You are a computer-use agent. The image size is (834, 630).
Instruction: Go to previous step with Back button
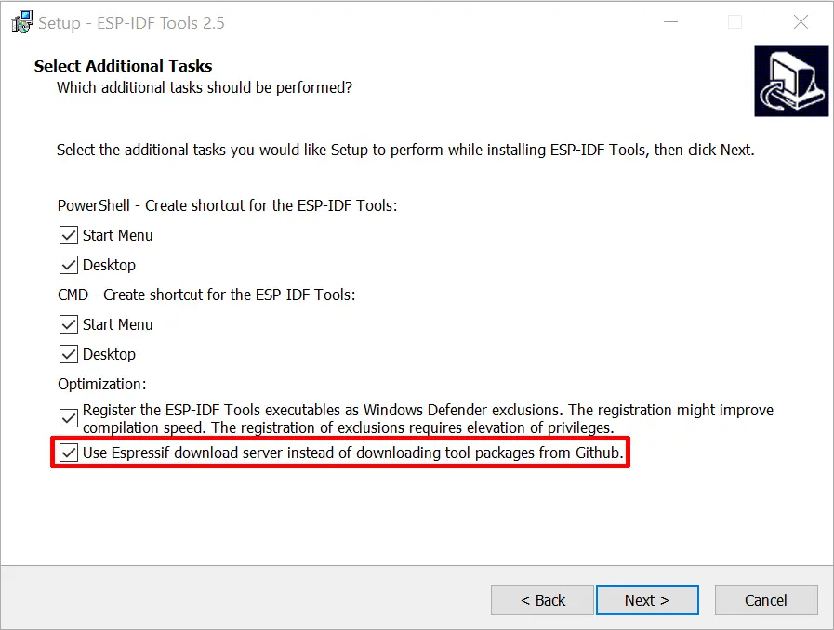[543, 600]
